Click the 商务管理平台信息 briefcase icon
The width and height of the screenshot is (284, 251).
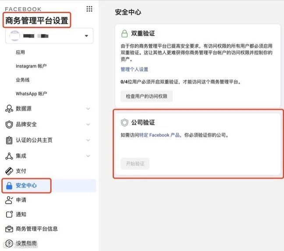pyautogui.click(x=9, y=229)
